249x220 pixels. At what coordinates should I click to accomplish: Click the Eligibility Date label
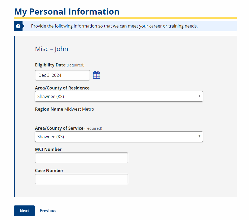click(50, 65)
